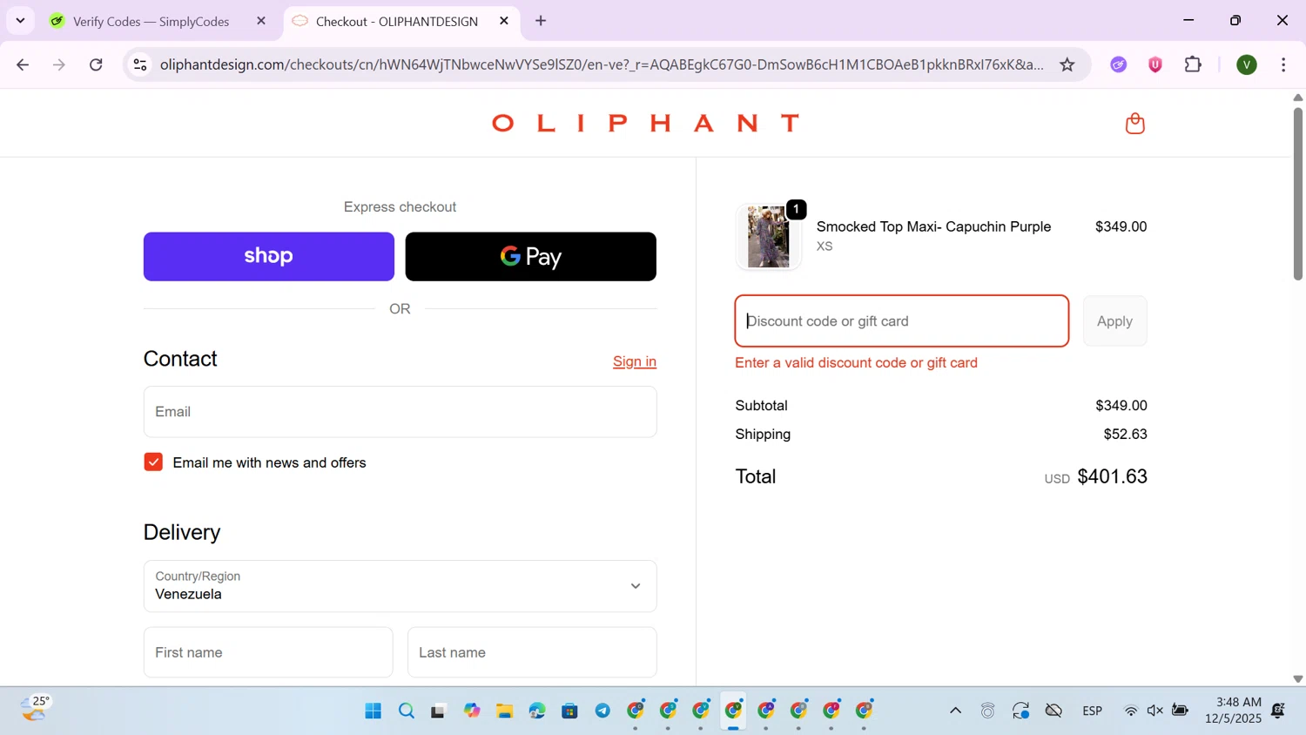
Task: Click the Apply discount button
Action: point(1114,321)
